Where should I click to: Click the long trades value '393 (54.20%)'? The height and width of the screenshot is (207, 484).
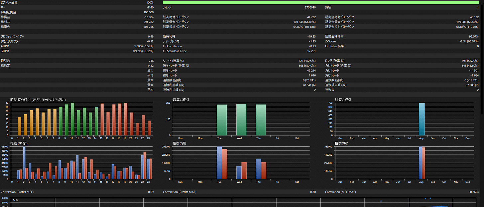coord(470,61)
